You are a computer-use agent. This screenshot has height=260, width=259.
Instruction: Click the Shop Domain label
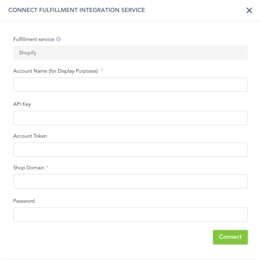(29, 168)
